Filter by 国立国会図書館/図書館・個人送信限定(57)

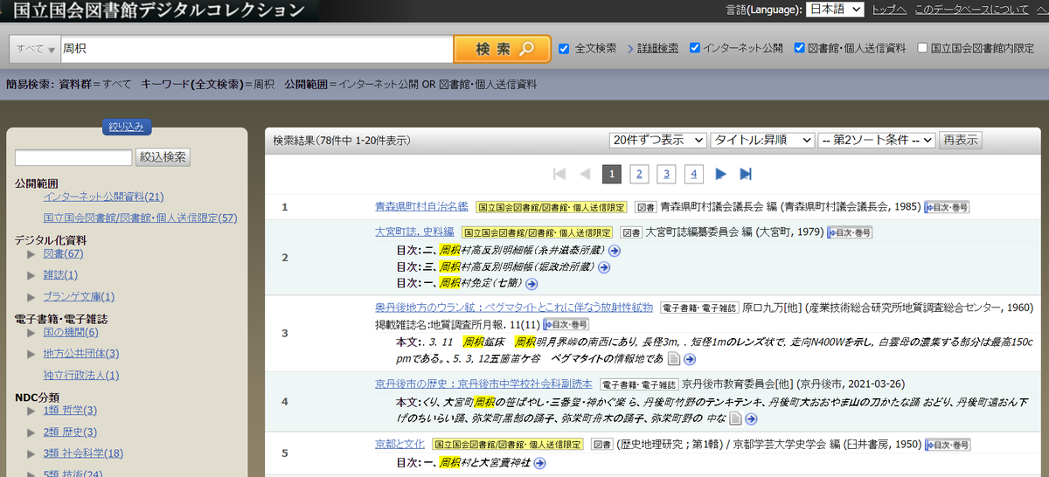pos(140,218)
